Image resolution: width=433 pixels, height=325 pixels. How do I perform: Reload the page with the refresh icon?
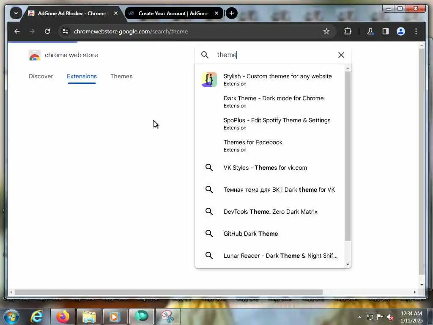tap(47, 31)
